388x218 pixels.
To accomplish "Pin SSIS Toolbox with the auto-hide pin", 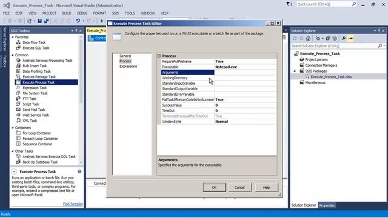I will click(x=76, y=31).
